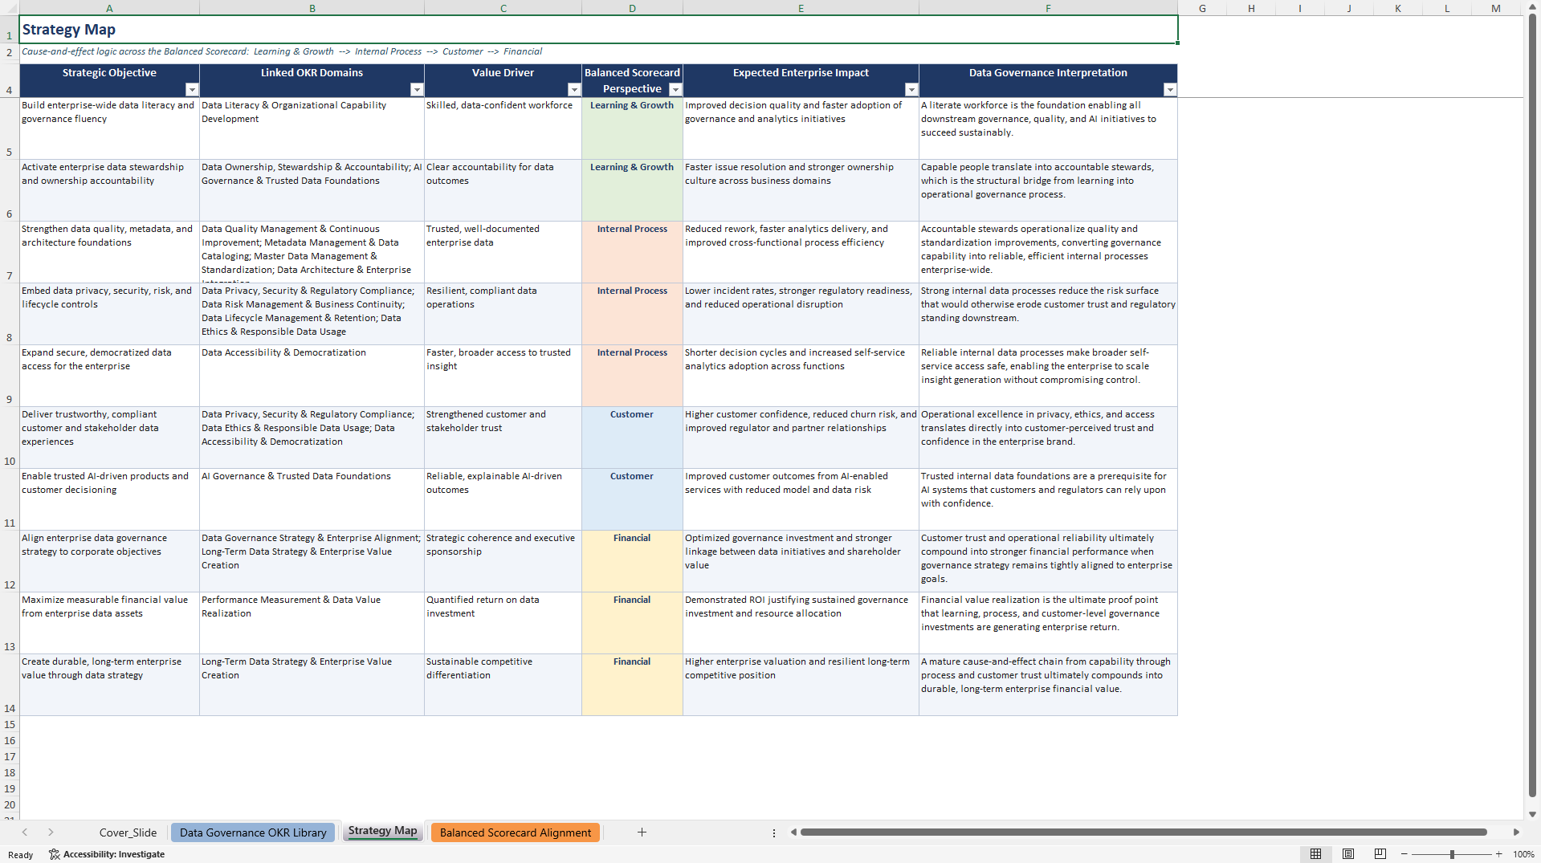Open Balanced Scorecard Perspective filter dropdown
The width and height of the screenshot is (1541, 863).
(x=675, y=90)
